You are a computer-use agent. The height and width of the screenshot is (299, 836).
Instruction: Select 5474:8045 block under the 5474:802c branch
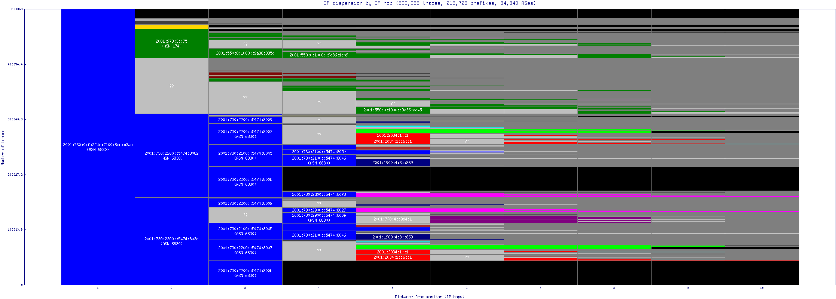pyautogui.click(x=245, y=231)
